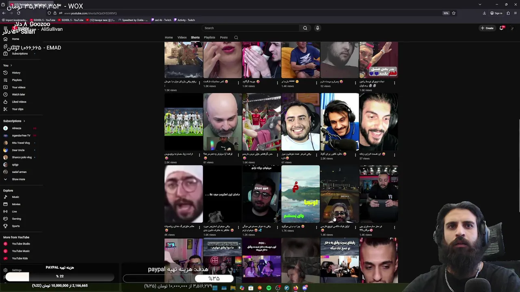Open the Firefox extensions icon

508,13
